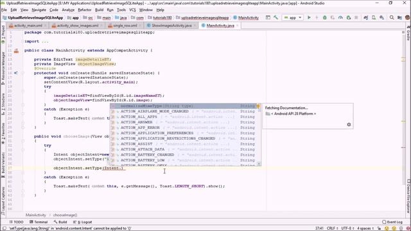Click the MainActivity breadcrumb in the navigation bar

(x=246, y=18)
